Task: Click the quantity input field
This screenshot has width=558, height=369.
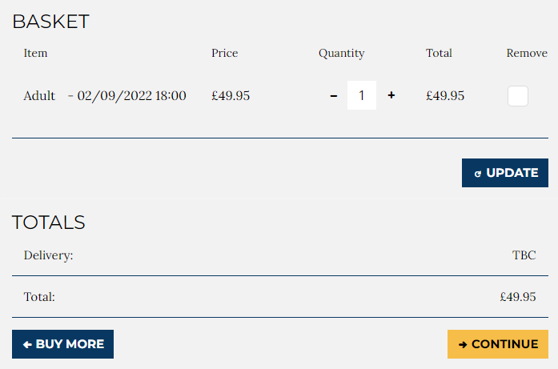Action: click(362, 96)
